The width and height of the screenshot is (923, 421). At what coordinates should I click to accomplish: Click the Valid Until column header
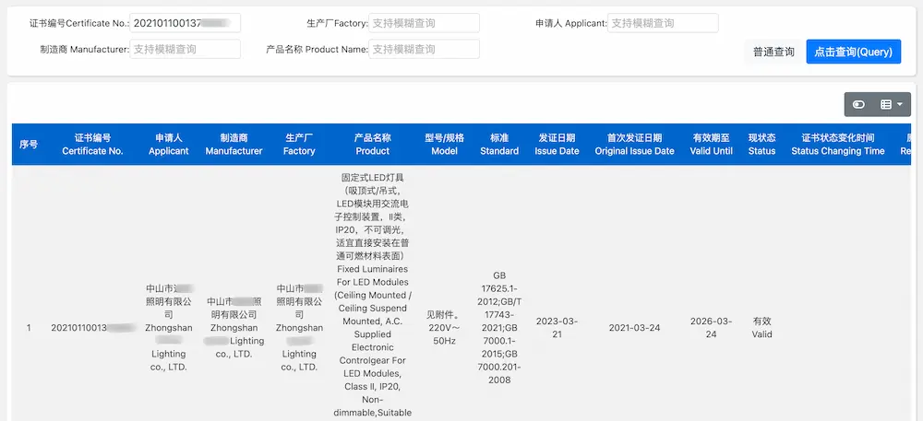click(x=711, y=144)
